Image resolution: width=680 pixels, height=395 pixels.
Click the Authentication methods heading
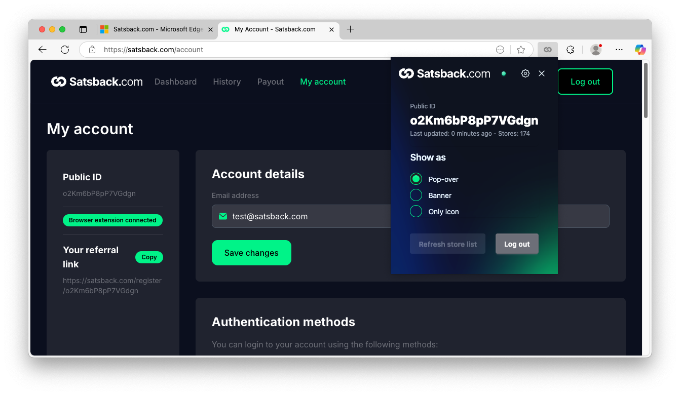pos(283,322)
